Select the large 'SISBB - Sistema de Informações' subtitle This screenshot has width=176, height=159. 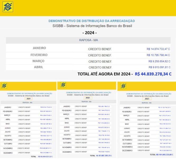(92, 26)
